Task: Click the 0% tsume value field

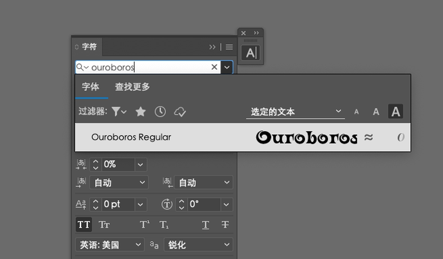Action: [117, 164]
